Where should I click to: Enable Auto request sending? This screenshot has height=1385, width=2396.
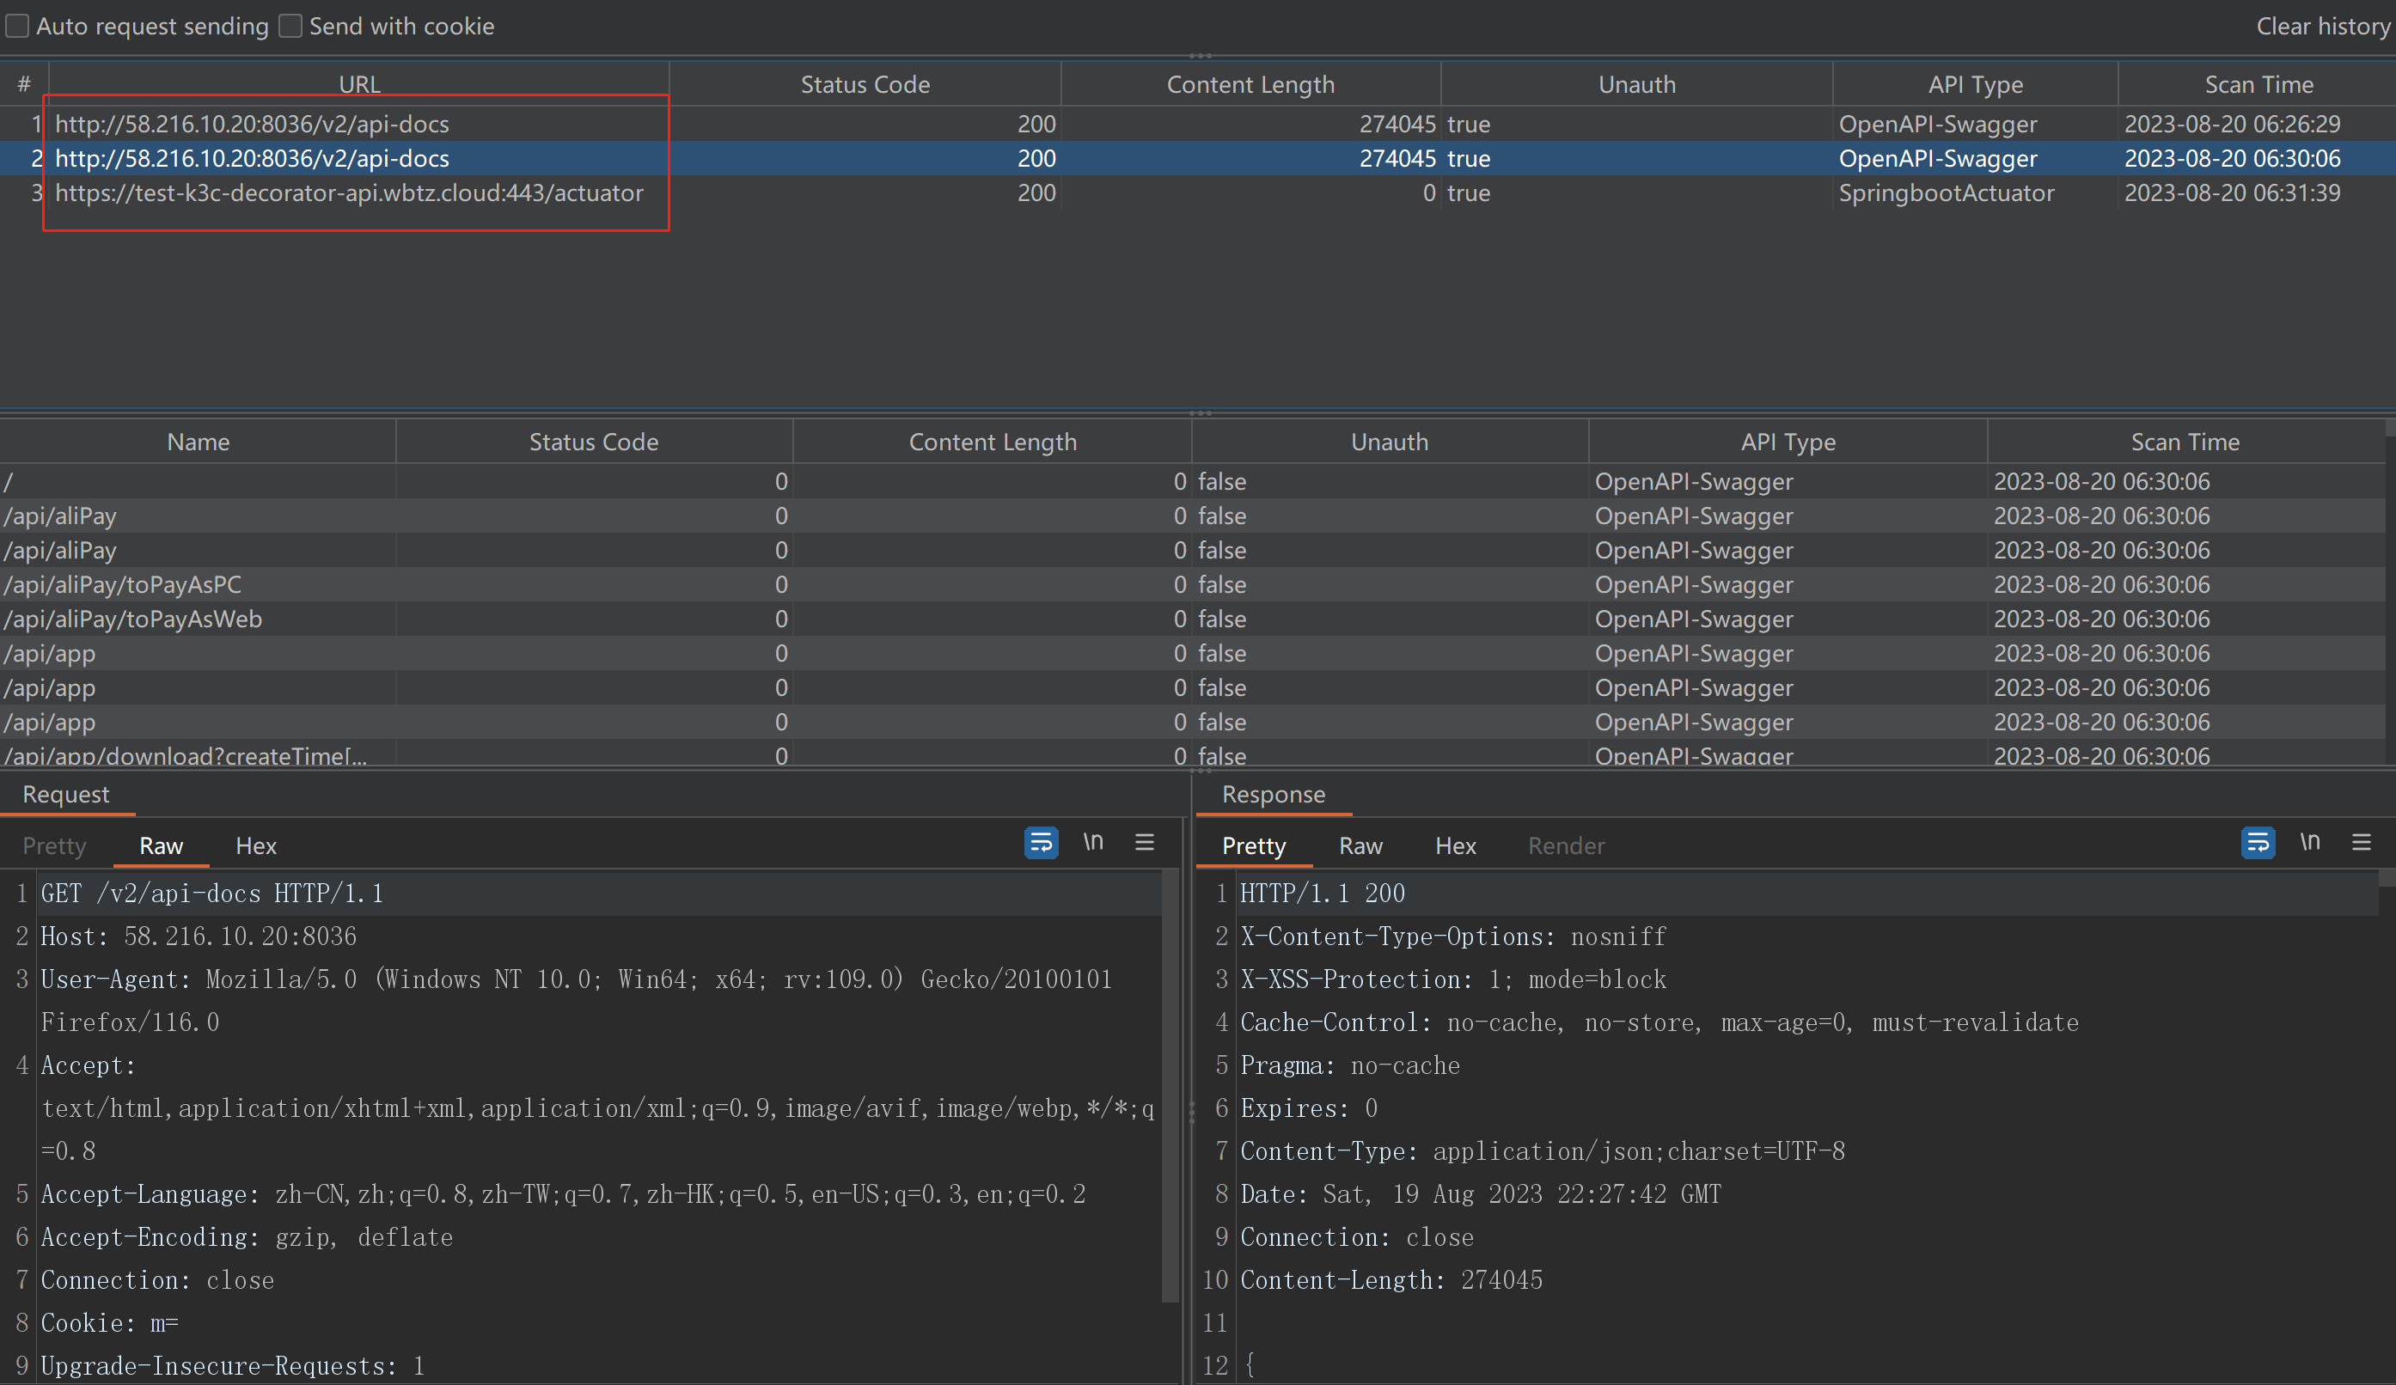pos(16,26)
